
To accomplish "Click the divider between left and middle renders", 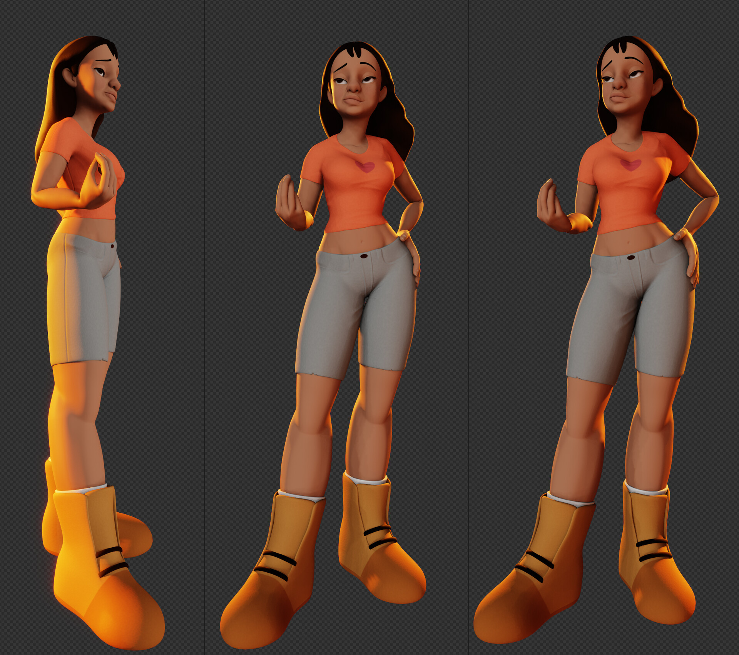I will tap(204, 327).
